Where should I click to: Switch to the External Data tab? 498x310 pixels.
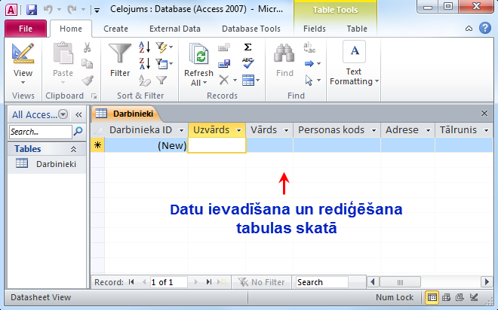click(174, 29)
